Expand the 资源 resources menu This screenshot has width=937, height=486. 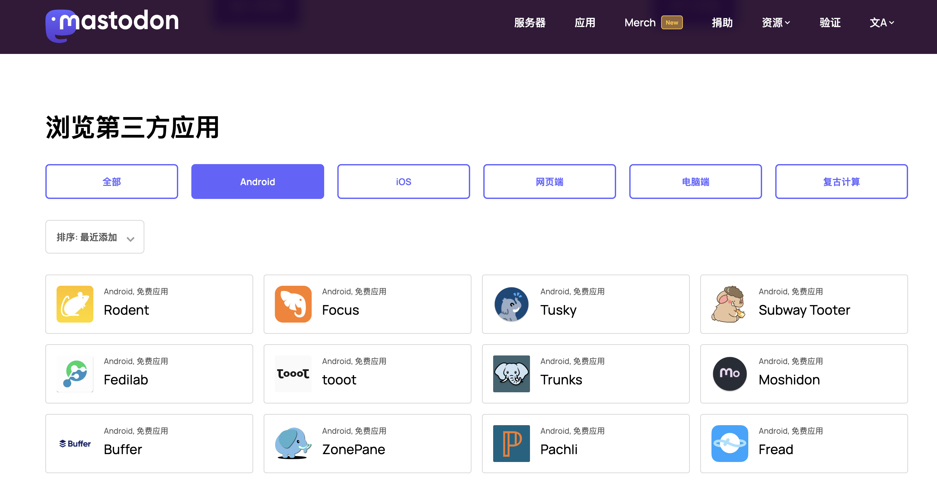(x=776, y=23)
